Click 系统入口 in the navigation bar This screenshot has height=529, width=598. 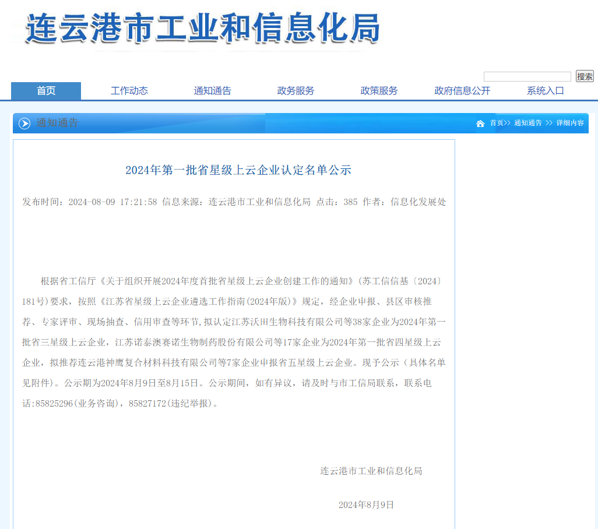coord(546,91)
